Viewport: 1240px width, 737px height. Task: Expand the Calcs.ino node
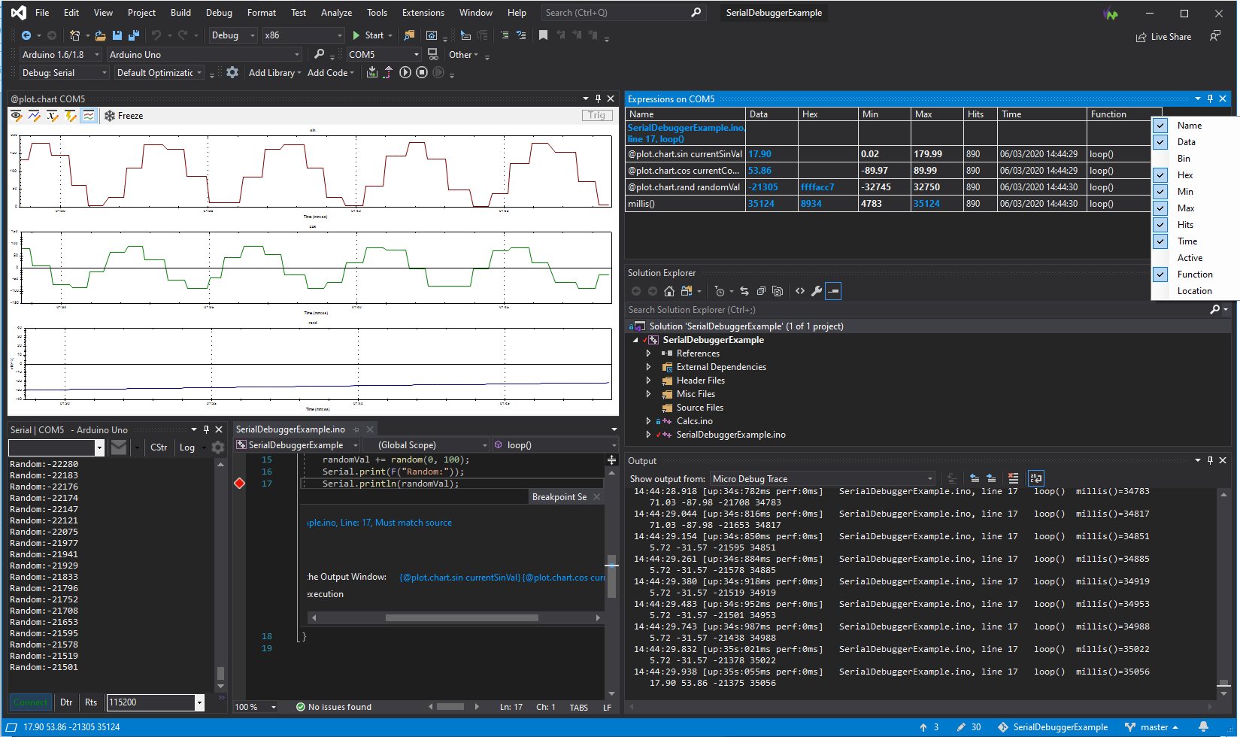648,421
